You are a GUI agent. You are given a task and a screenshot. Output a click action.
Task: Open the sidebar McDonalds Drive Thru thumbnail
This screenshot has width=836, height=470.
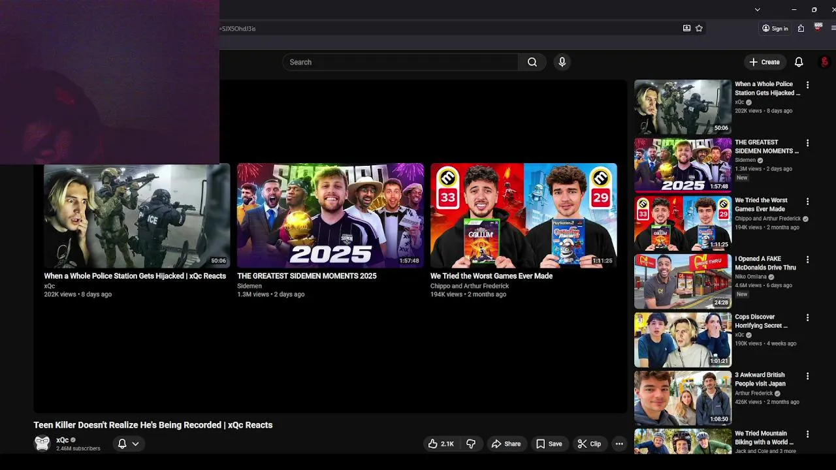click(x=683, y=281)
